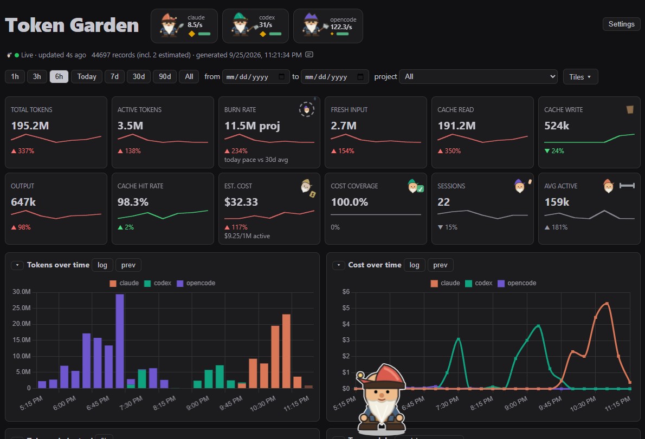The height and width of the screenshot is (439, 645).
Task: Click the claude gnome icon in the header
Action: click(171, 25)
